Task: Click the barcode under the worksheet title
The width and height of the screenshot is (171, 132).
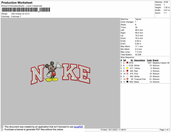Action: pos(26,10)
